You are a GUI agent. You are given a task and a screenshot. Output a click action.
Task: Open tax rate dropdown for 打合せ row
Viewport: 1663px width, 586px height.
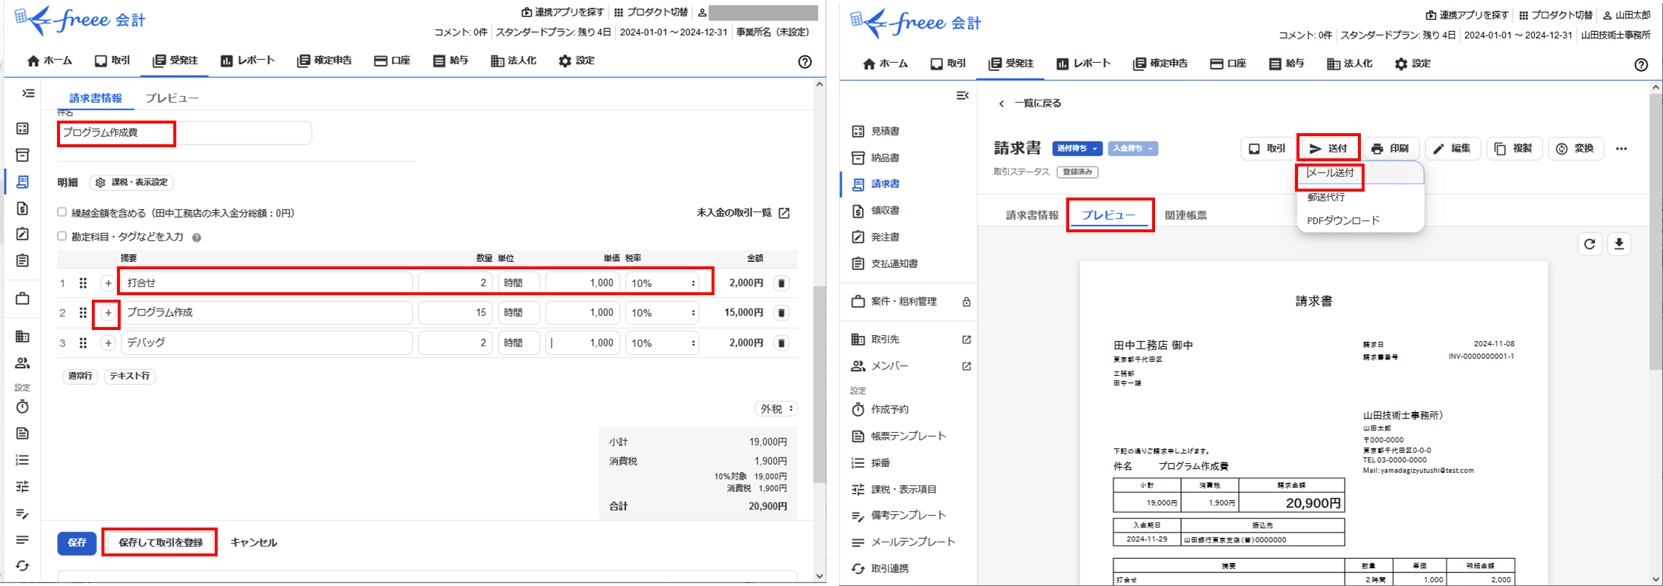(x=662, y=283)
